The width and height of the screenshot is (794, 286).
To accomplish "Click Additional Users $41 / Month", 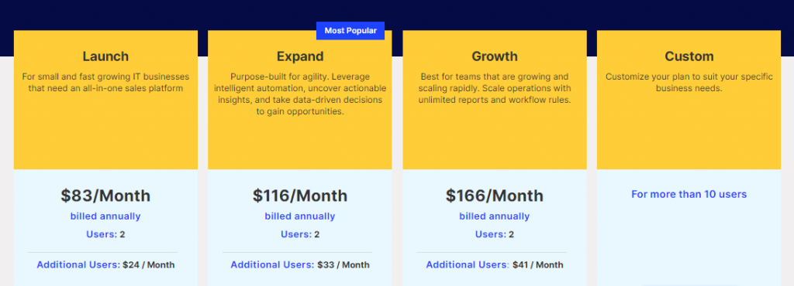I will click(495, 265).
